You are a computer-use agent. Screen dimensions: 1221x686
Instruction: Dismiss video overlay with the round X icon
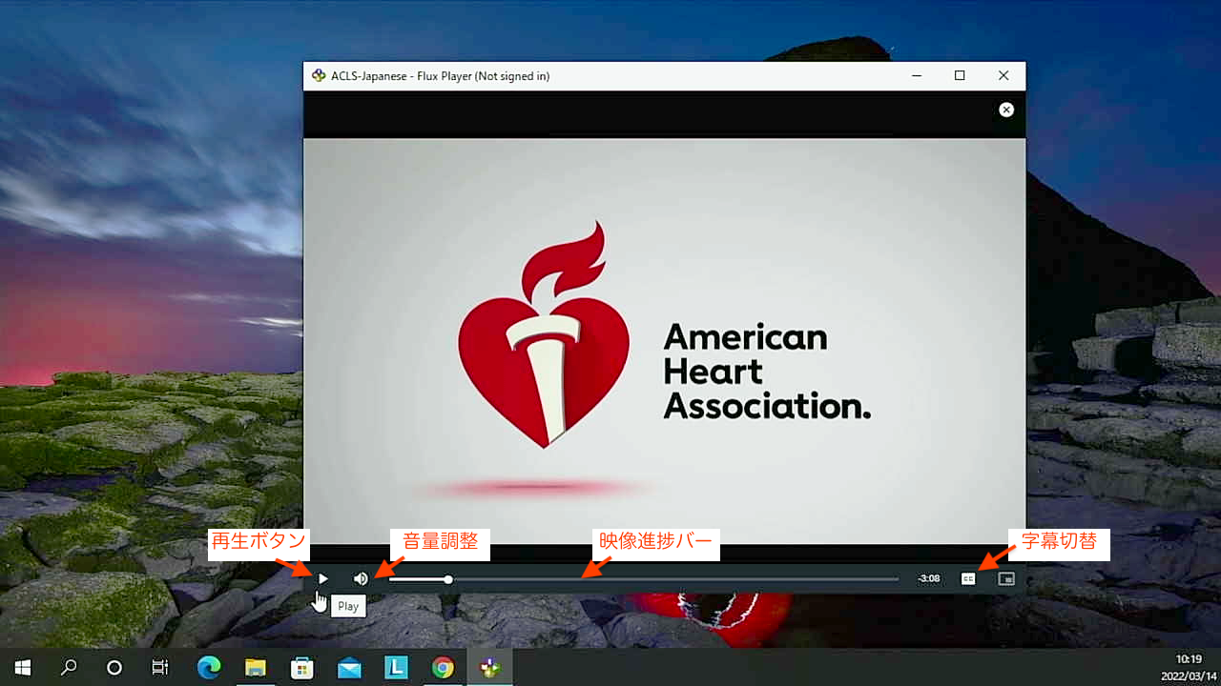click(x=1006, y=110)
